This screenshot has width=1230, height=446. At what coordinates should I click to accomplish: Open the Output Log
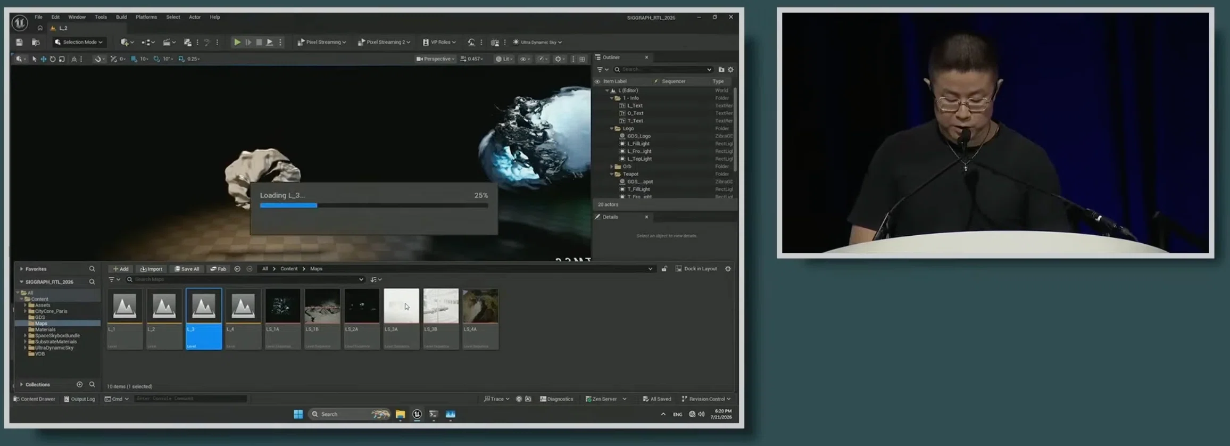(79, 399)
